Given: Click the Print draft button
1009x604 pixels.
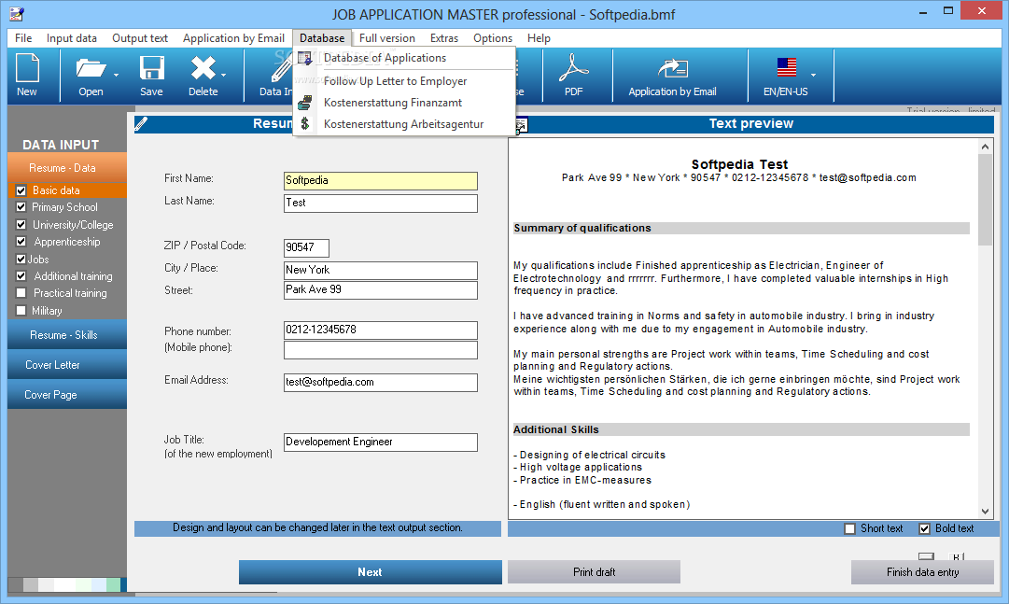Looking at the screenshot, I should pos(594,572).
